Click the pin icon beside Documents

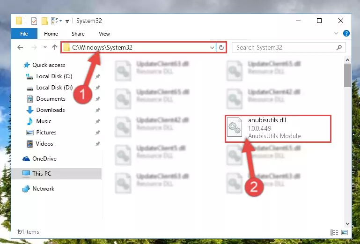[x=98, y=99]
